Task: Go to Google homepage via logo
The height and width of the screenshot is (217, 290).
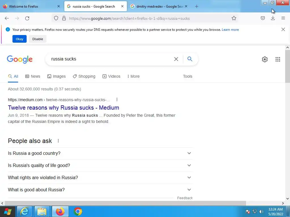Action: (x=20, y=59)
